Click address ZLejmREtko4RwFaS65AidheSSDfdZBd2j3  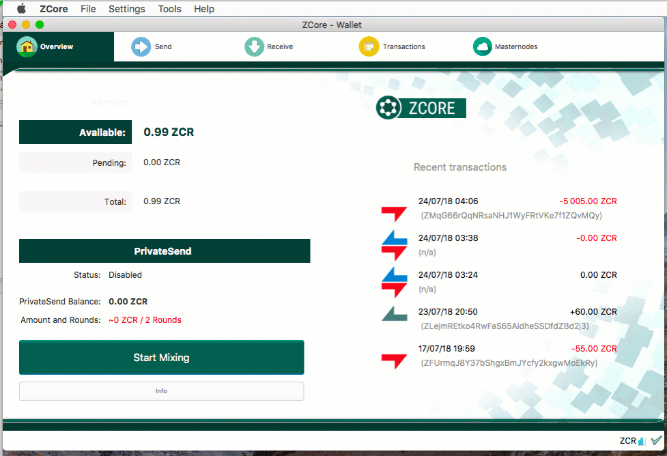[505, 326]
